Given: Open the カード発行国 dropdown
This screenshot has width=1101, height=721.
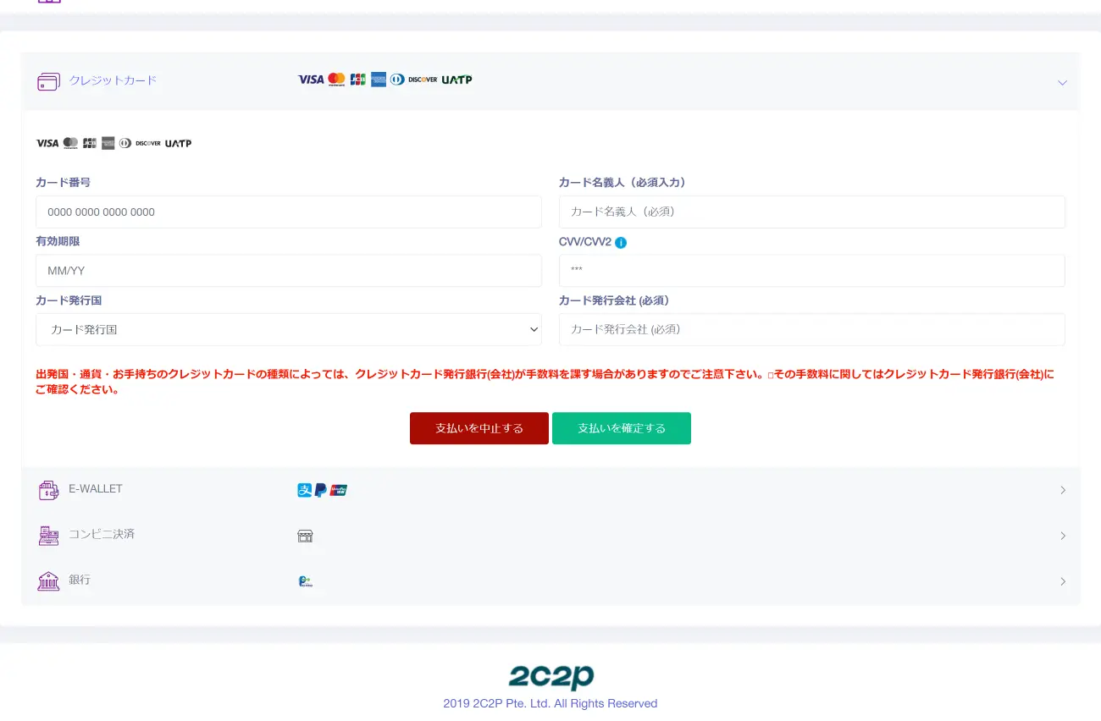Looking at the screenshot, I should [x=289, y=330].
